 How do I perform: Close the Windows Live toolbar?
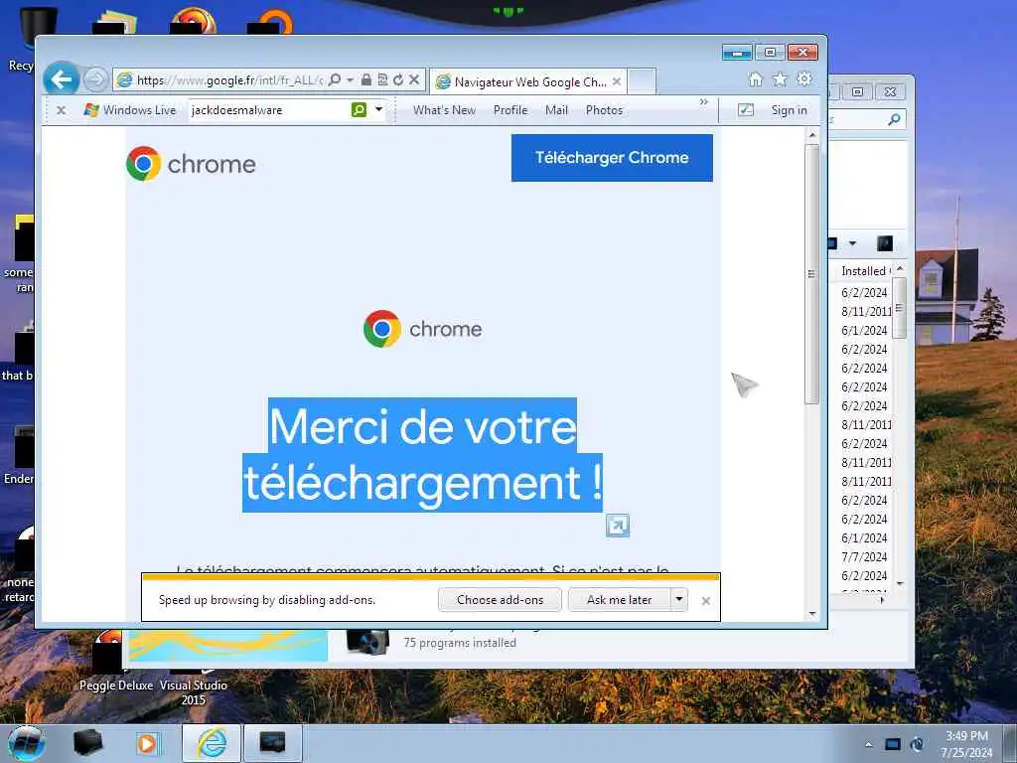(x=61, y=110)
